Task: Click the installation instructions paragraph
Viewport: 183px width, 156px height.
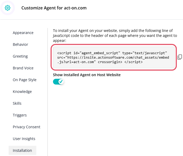Action: tap(115, 36)
